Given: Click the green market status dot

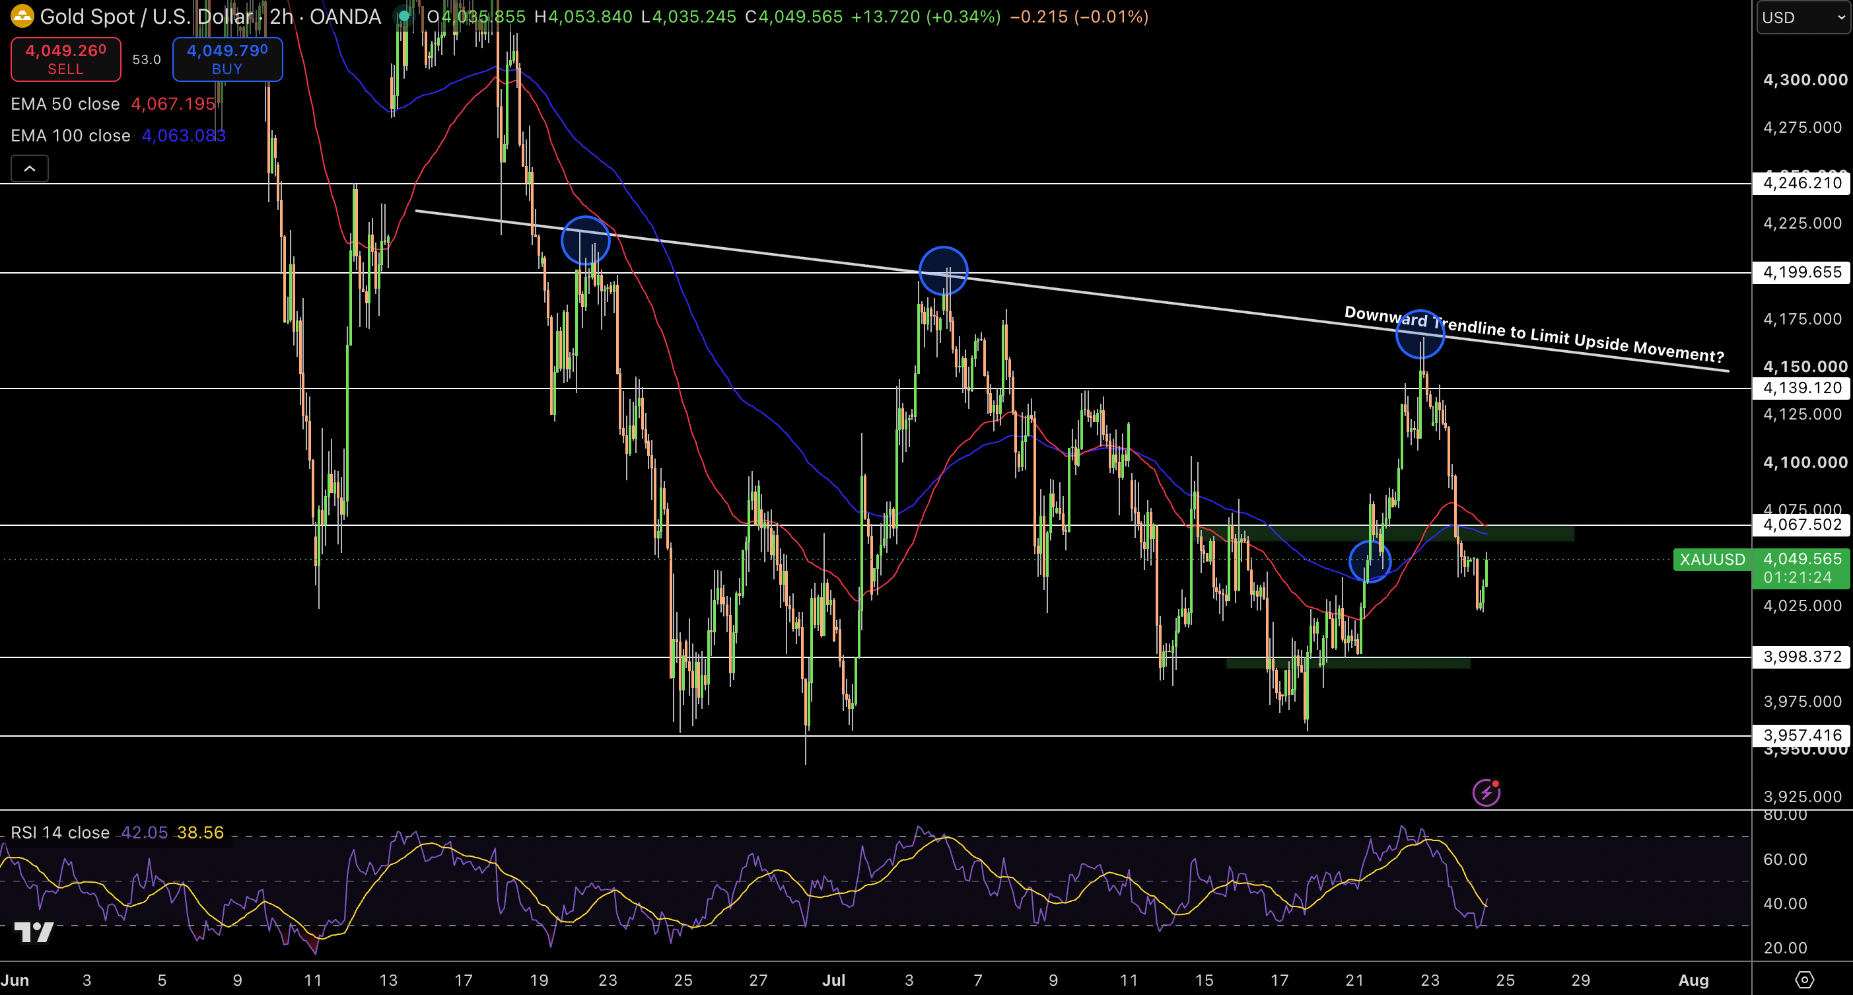Looking at the screenshot, I should [x=404, y=16].
